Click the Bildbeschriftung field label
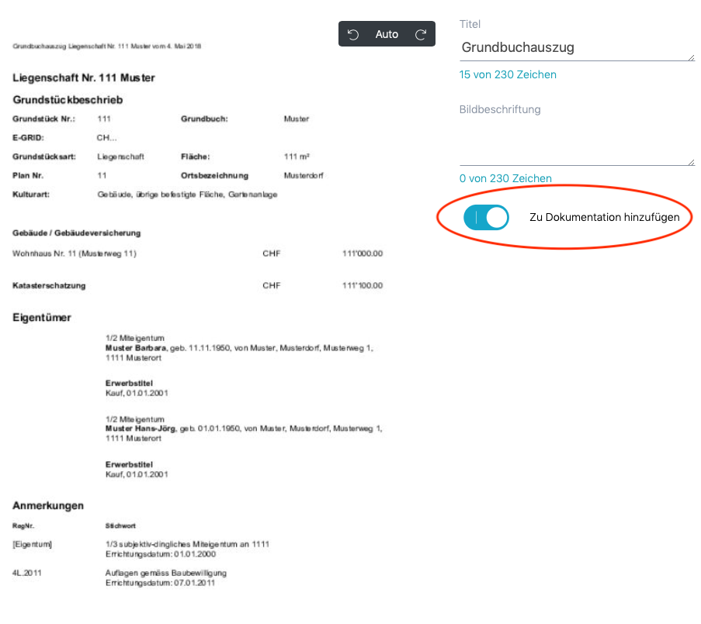This screenshot has width=701, height=624. pos(500,110)
